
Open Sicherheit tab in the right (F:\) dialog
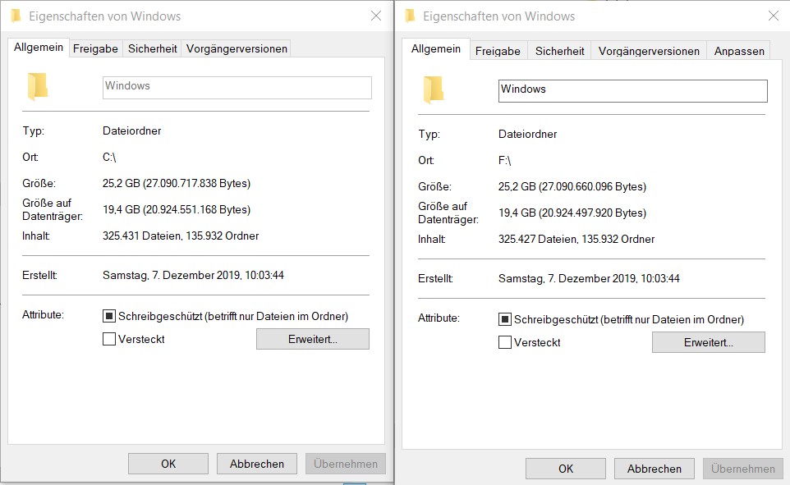click(559, 52)
